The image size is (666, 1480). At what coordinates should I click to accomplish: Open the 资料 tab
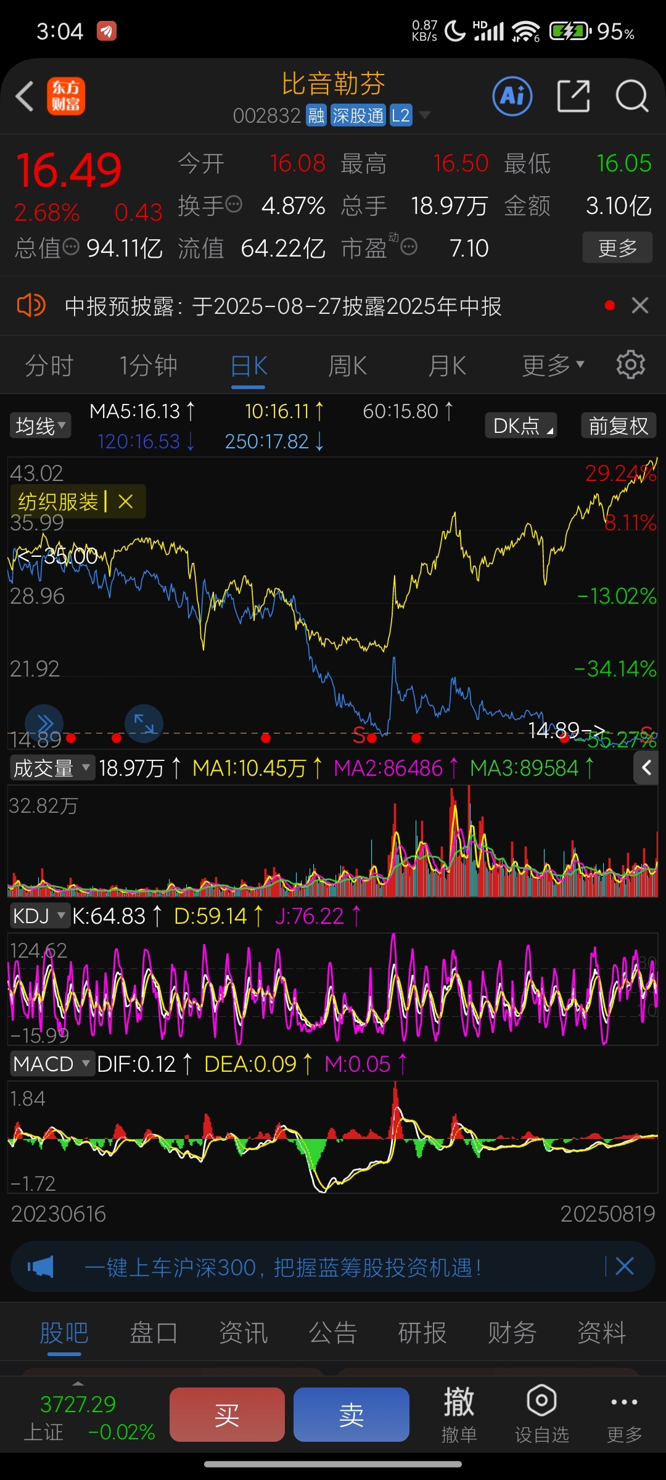tap(602, 1333)
